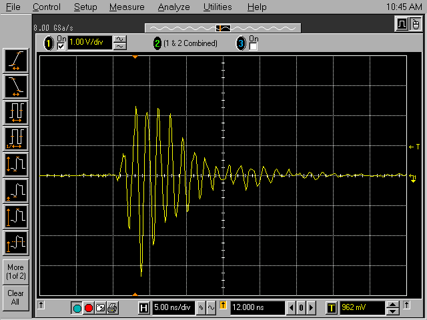The height and width of the screenshot is (320, 427).
Task: Decrease timebase with the compressed-wave button
Action: coord(201,308)
